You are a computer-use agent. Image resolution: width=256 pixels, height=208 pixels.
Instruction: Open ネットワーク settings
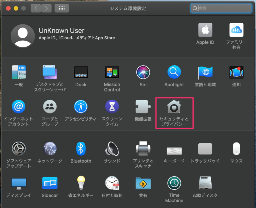(50, 149)
